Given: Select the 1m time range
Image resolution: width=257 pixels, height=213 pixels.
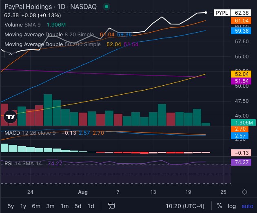Looking at the screenshot, I should tap(65, 206).
